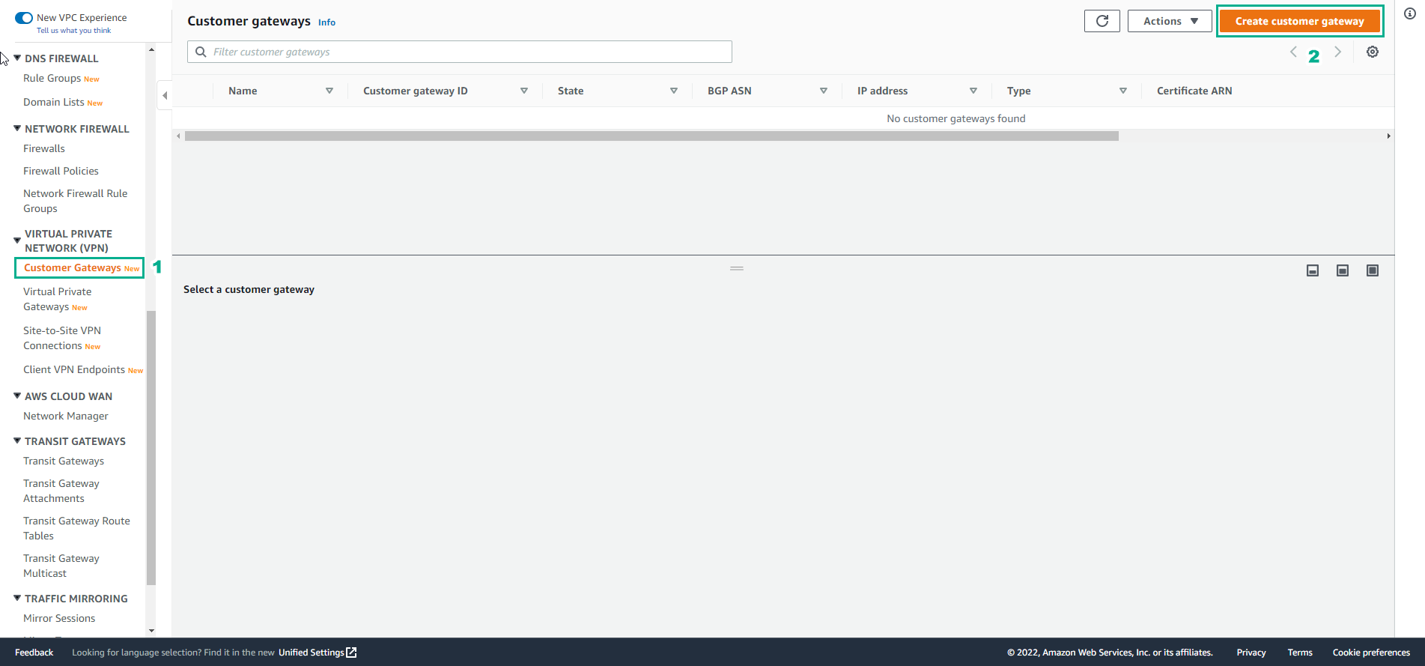Open the Info link beside title

[x=326, y=22]
